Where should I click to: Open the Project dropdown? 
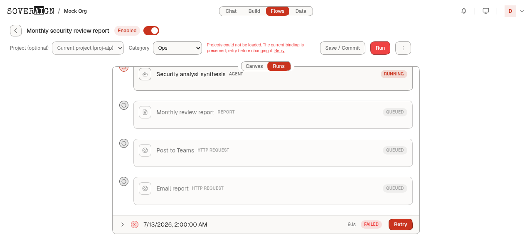click(x=88, y=48)
